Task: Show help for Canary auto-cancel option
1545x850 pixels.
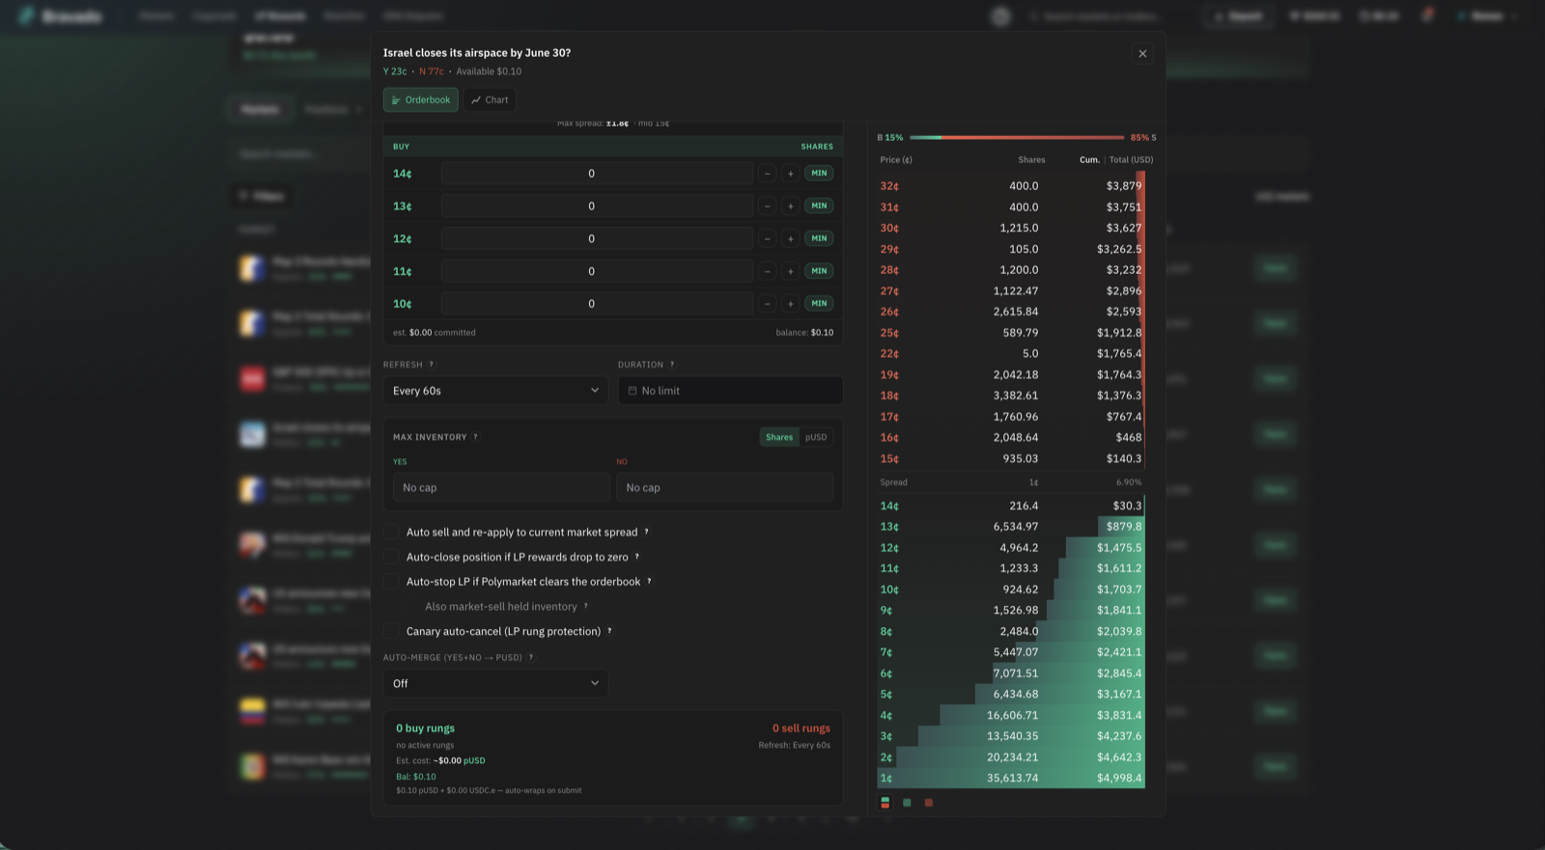Action: point(609,631)
